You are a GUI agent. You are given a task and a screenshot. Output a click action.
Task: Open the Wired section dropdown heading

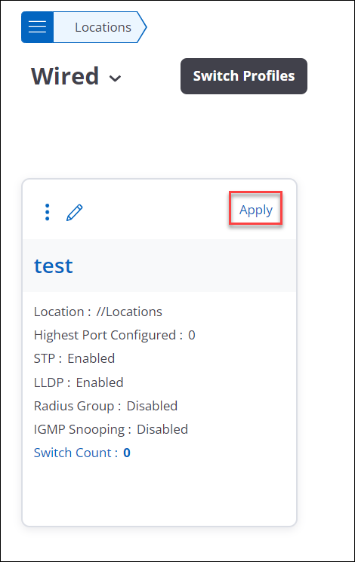click(x=76, y=76)
